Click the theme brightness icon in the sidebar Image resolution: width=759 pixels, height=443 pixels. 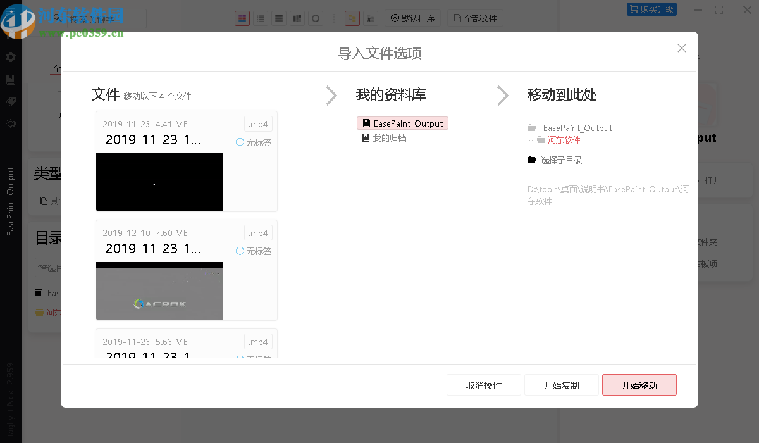coord(10,123)
